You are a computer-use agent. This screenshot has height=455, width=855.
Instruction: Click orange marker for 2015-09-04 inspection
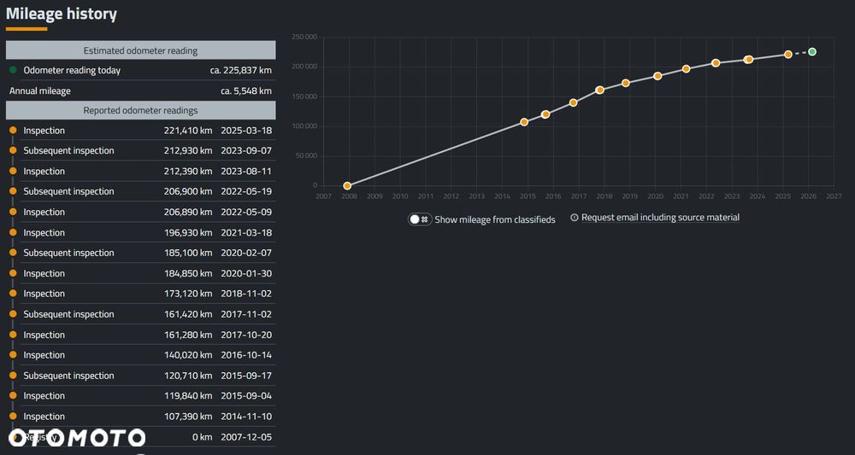pyautogui.click(x=13, y=396)
